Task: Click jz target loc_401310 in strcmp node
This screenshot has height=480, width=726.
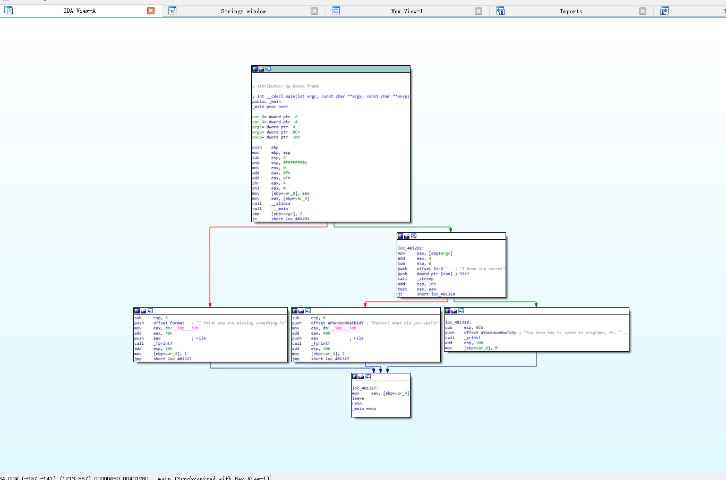Action: tap(442, 294)
